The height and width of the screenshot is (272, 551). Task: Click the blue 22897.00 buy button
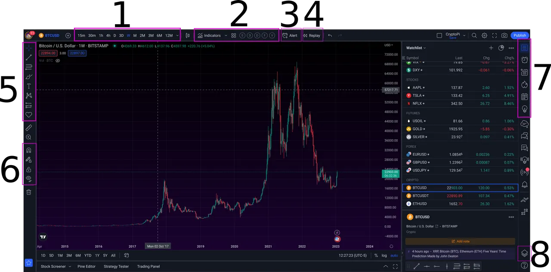[x=77, y=53]
